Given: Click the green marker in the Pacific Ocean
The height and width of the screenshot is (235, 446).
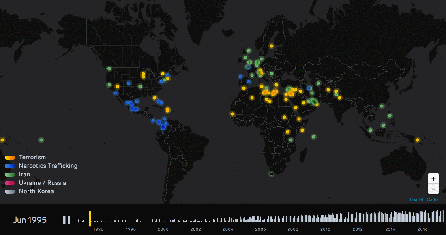Looking at the screenshot, I should (41, 140).
